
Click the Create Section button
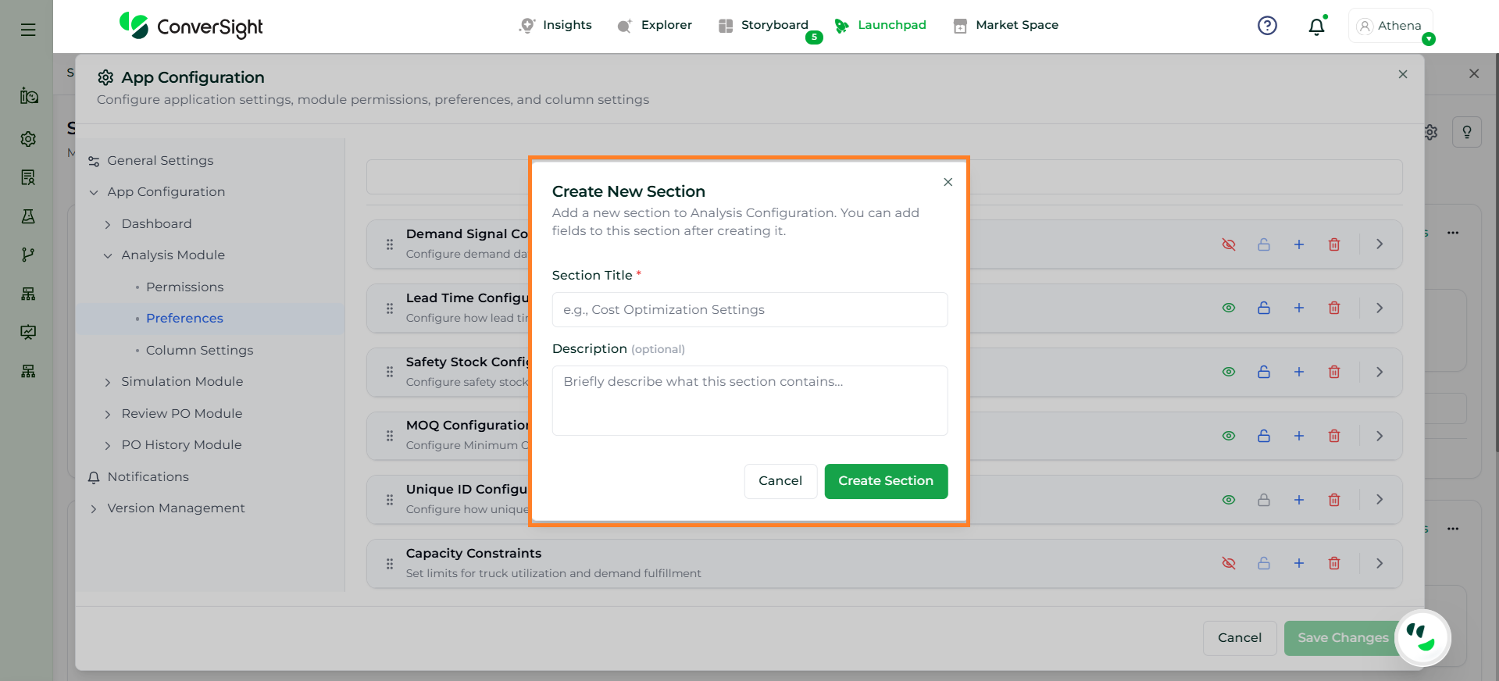click(x=885, y=481)
